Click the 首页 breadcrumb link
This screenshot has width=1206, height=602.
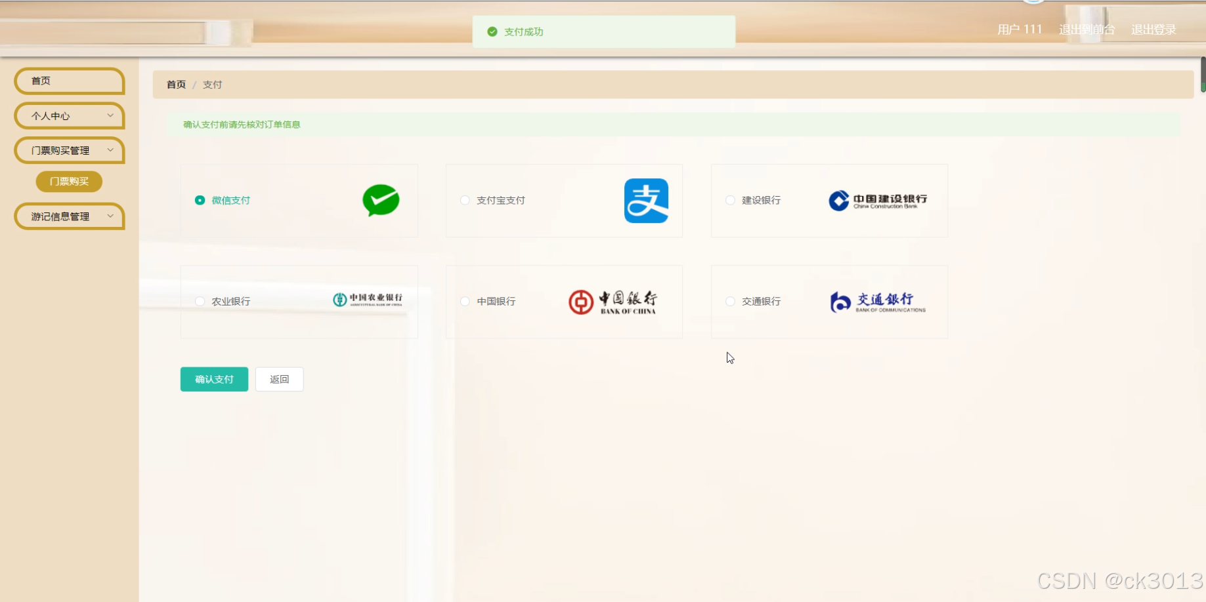pos(176,85)
